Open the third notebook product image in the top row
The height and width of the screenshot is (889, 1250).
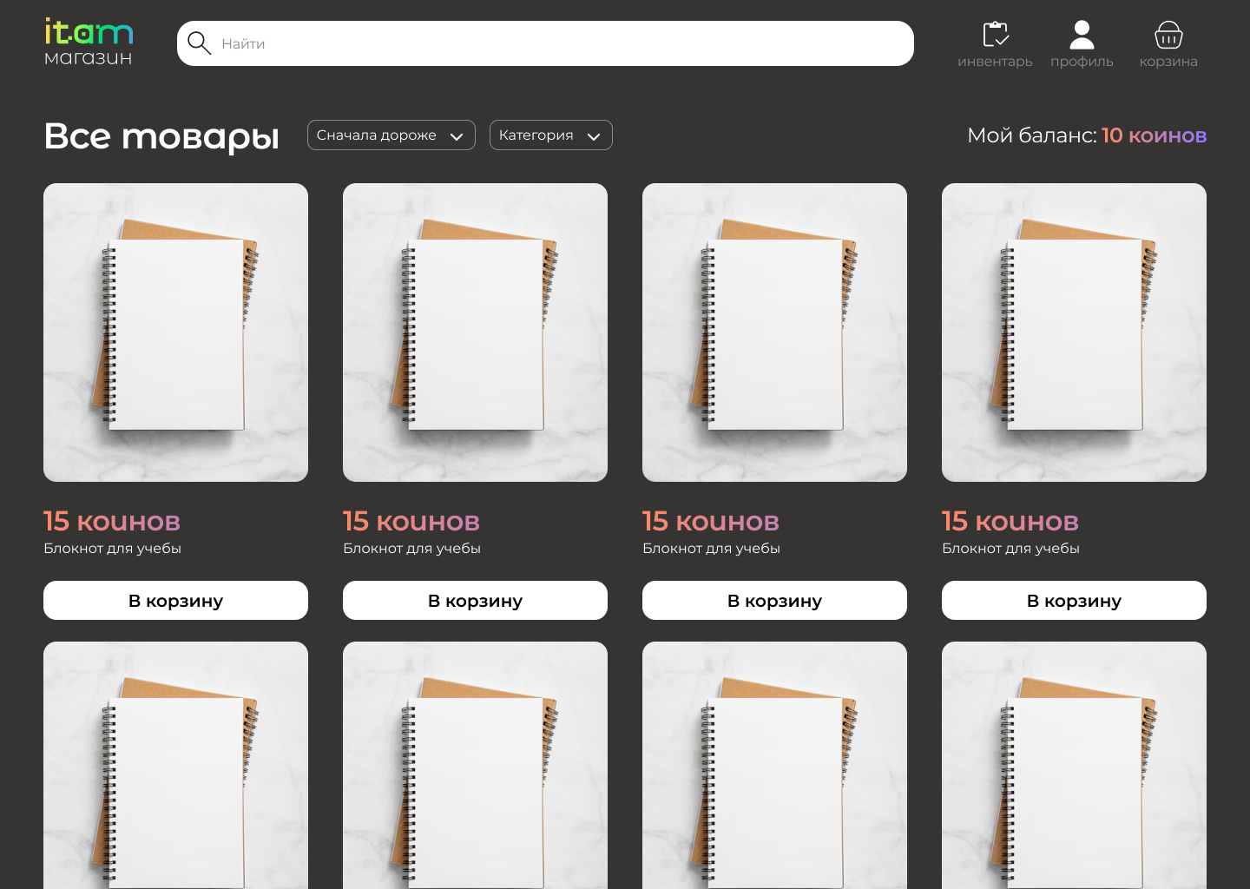pyautogui.click(x=774, y=333)
